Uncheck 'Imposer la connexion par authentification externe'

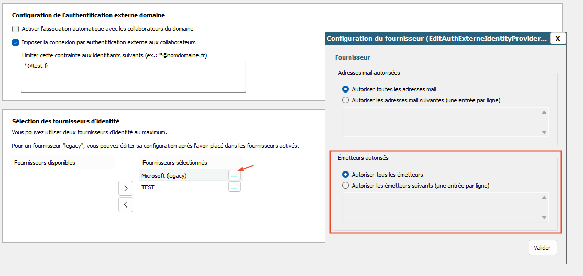coord(15,42)
